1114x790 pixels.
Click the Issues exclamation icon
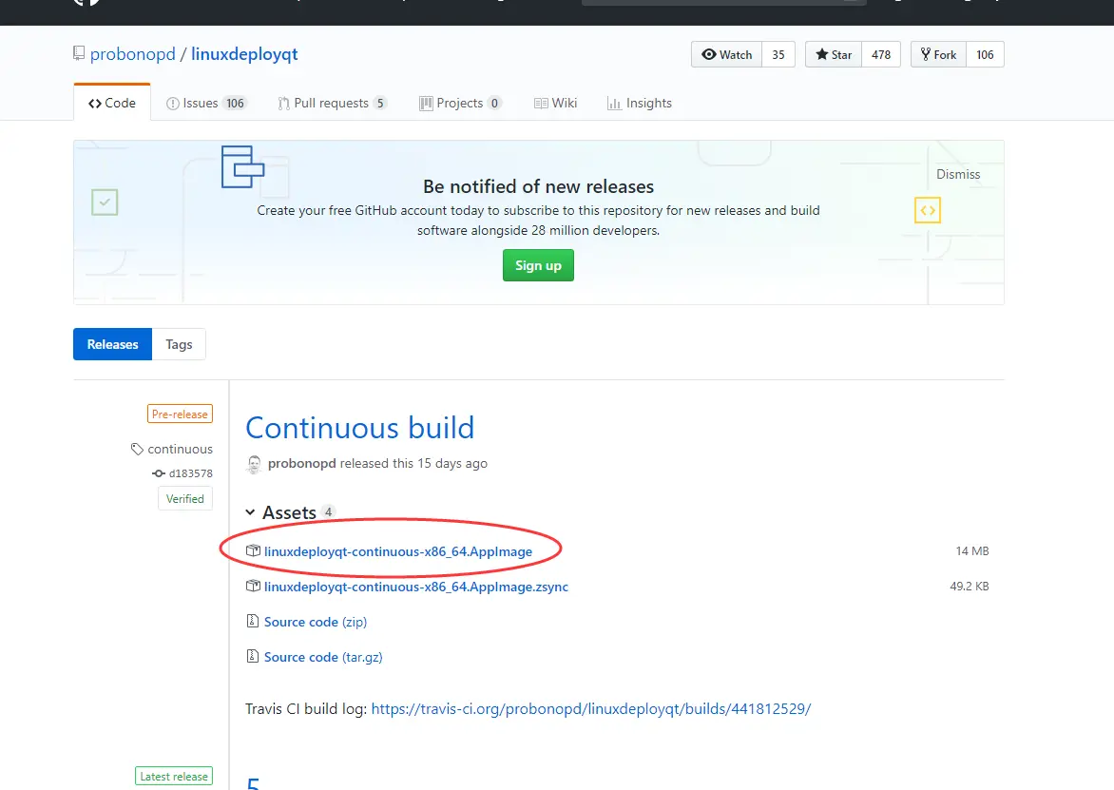pyautogui.click(x=173, y=104)
